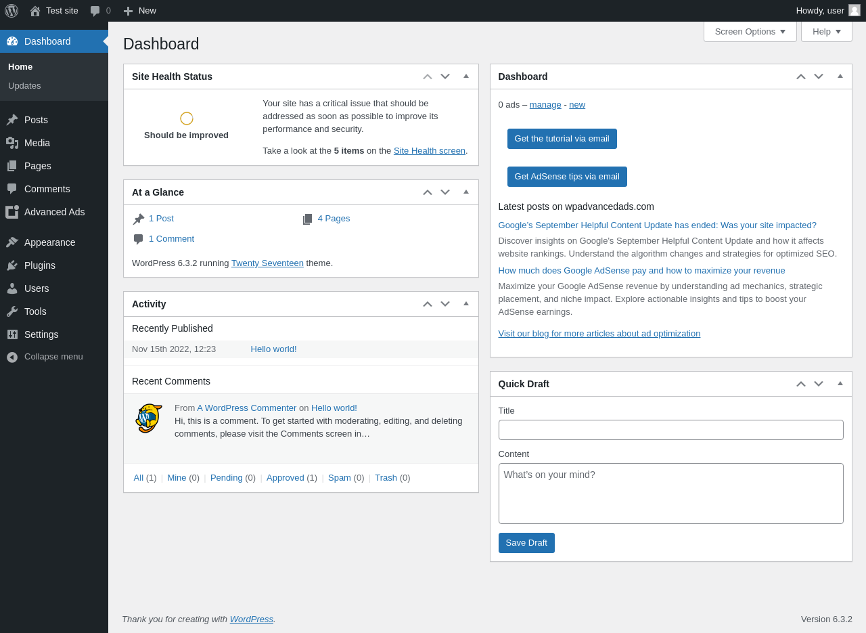The width and height of the screenshot is (866, 633).
Task: Click the Plugins plug icon
Action: click(12, 265)
